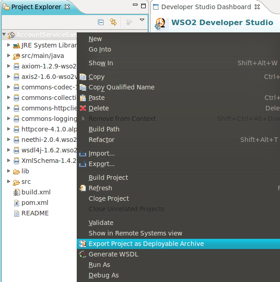Click the build.xml ant file icon
Viewport: 280px width, 282px height.
[x=16, y=193]
